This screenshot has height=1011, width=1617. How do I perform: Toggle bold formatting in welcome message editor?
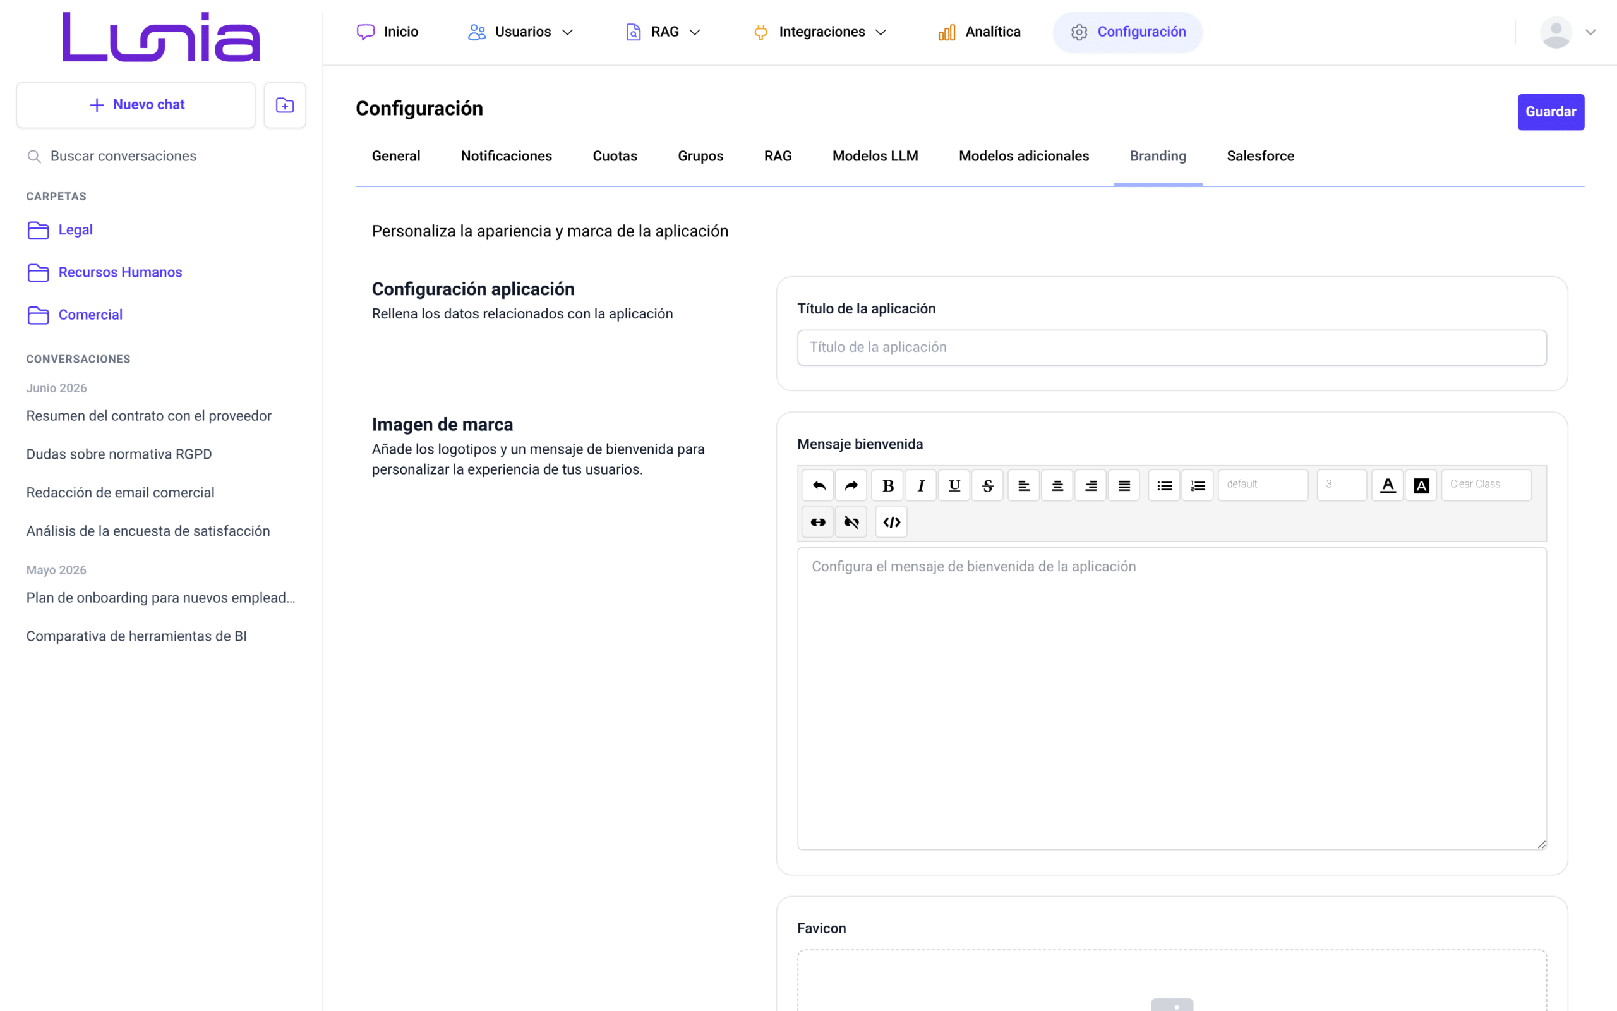pyautogui.click(x=888, y=485)
